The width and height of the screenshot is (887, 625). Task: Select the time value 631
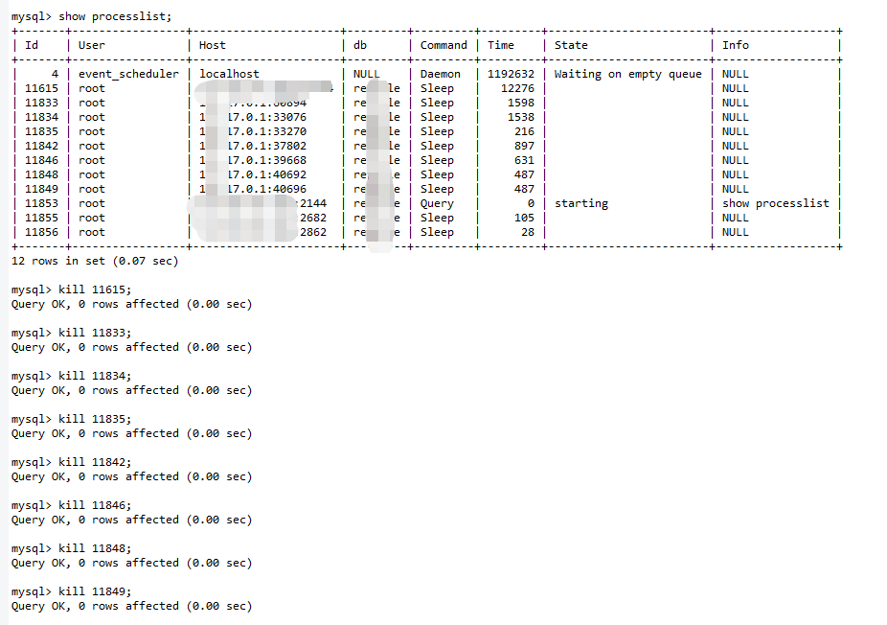524,160
